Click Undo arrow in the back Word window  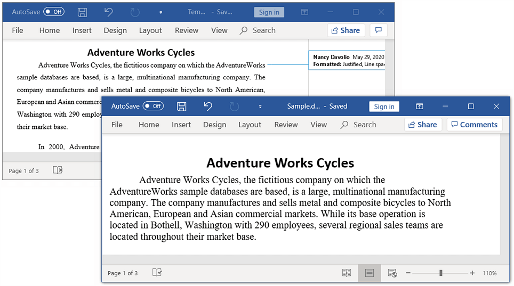point(108,12)
